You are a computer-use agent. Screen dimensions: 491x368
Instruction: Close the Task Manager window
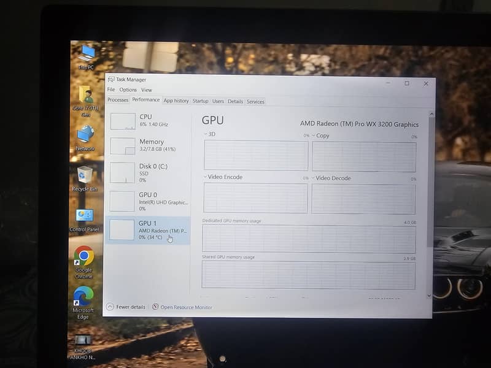pyautogui.click(x=426, y=83)
